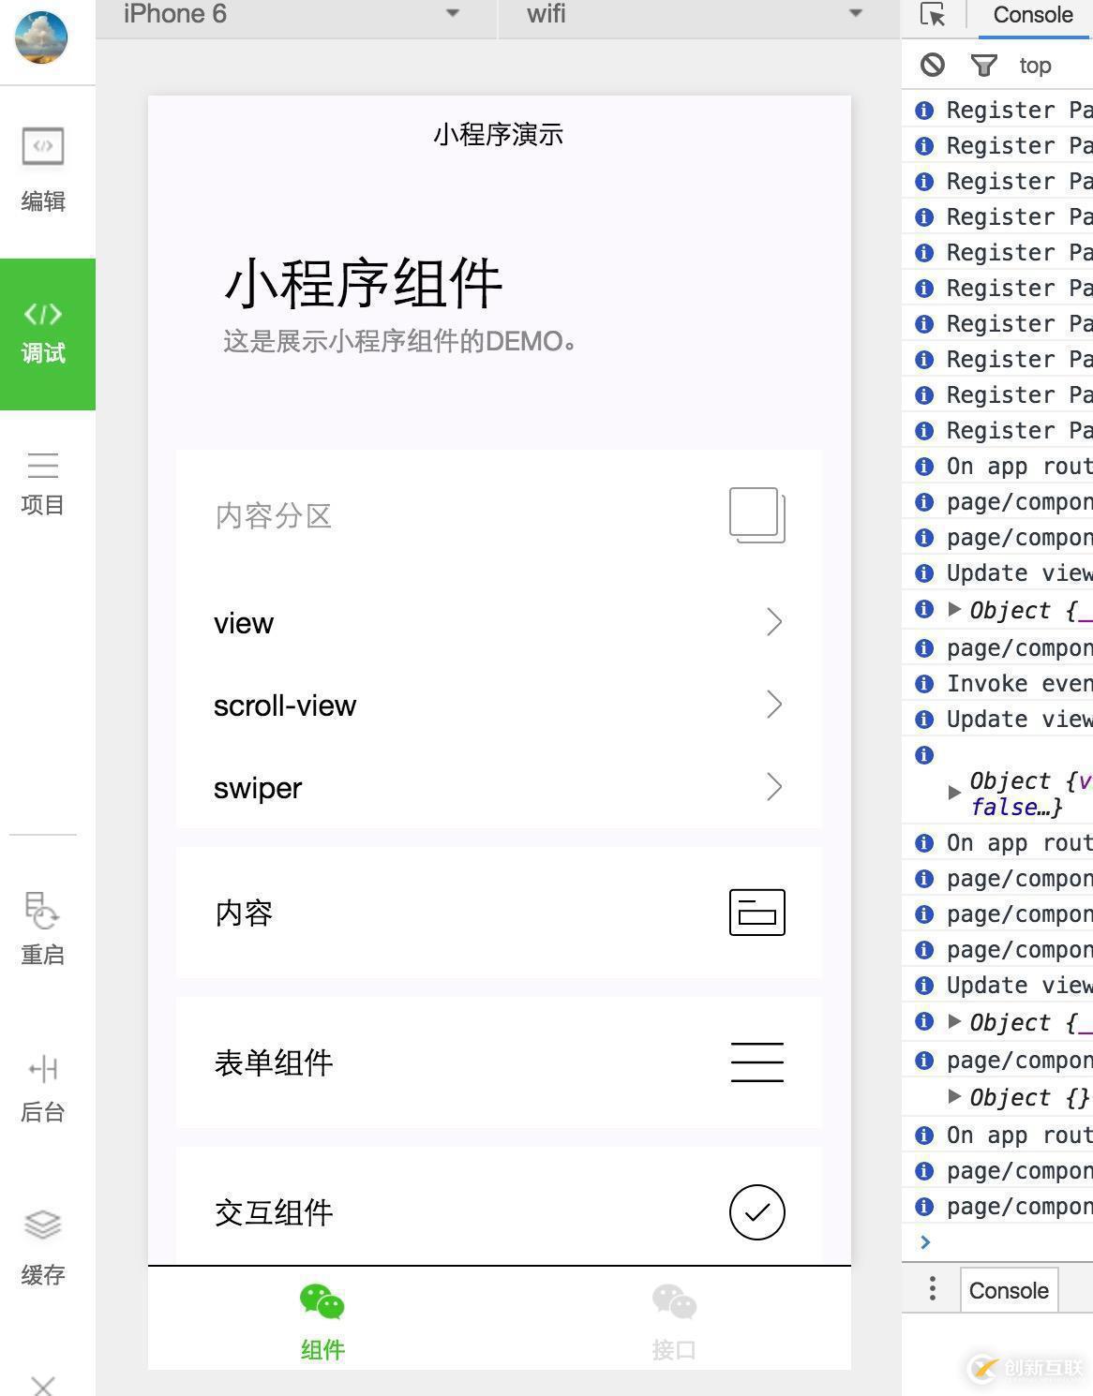Expand the Object entry in the console
The width and height of the screenshot is (1093, 1396).
pos(953,610)
